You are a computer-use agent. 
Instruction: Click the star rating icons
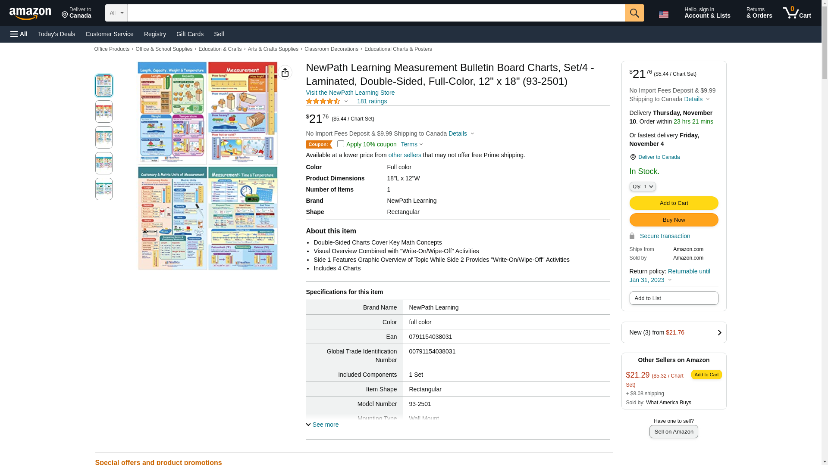coord(323,102)
